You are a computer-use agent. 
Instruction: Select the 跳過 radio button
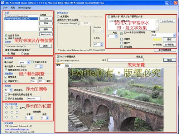click(x=22, y=54)
